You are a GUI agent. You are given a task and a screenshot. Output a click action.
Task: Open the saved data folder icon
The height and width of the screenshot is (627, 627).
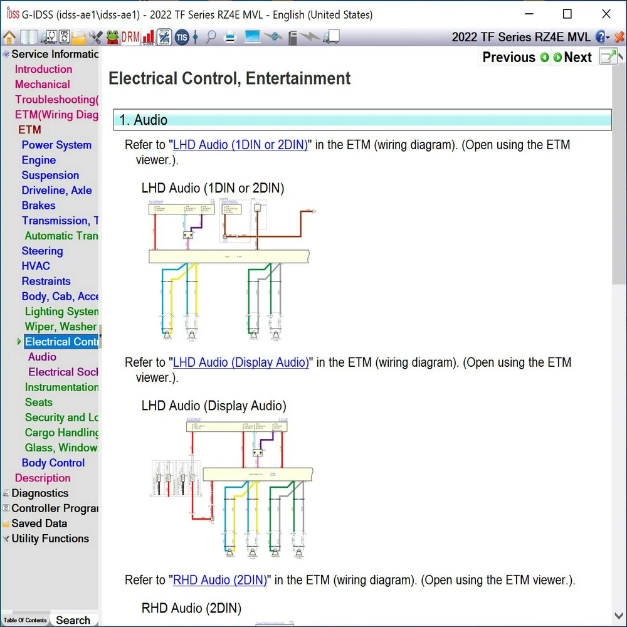coord(79,37)
